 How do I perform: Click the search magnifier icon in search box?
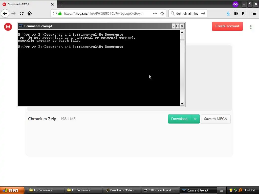(172, 13)
